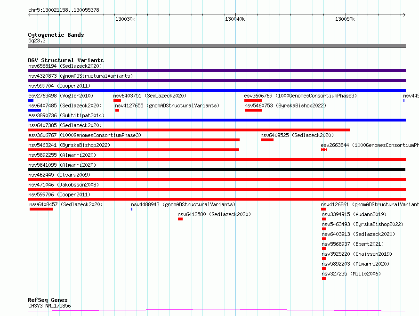Click the 5q23.3 band label

coord(37,41)
